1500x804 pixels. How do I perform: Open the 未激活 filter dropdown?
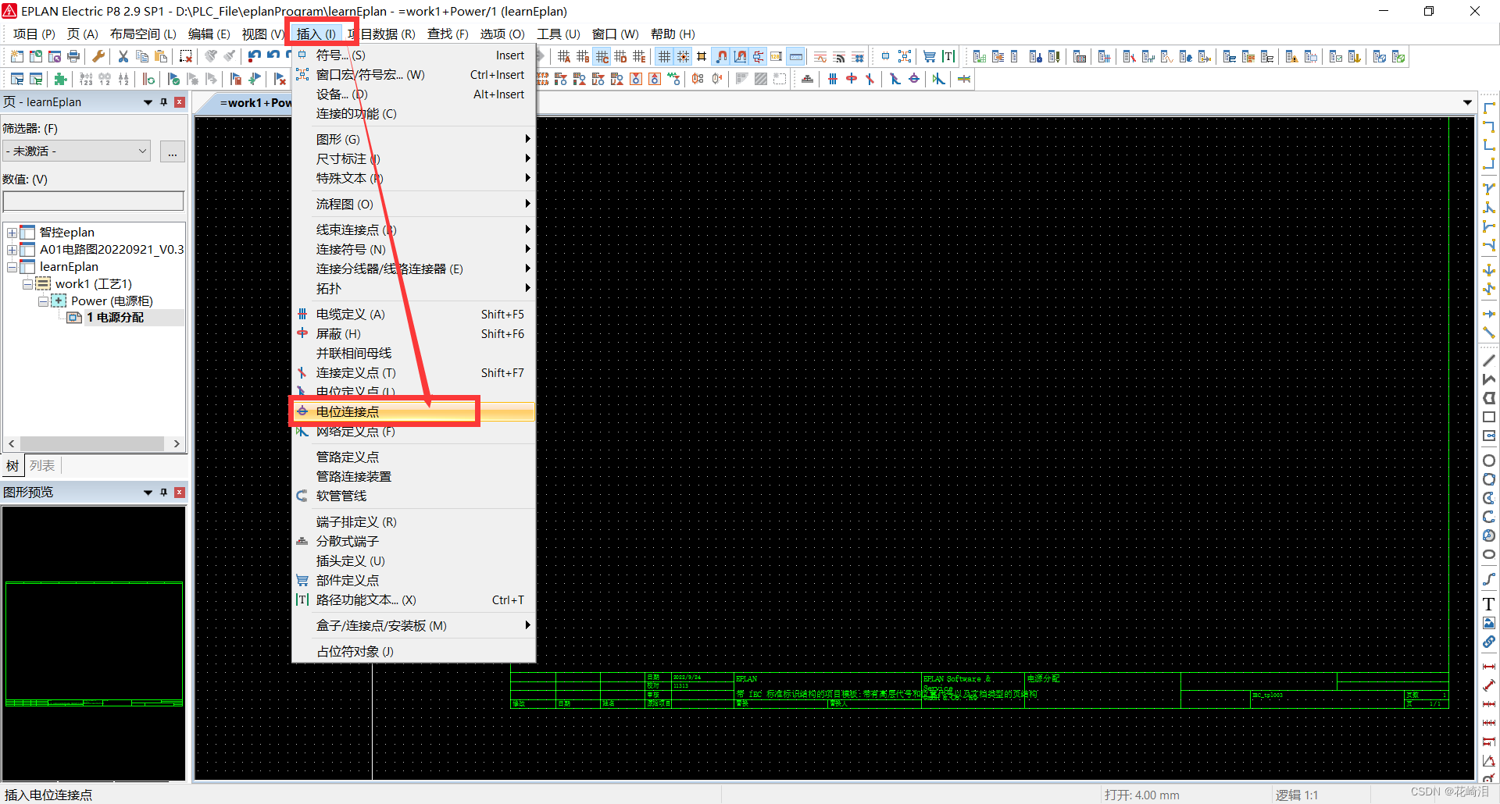77,151
